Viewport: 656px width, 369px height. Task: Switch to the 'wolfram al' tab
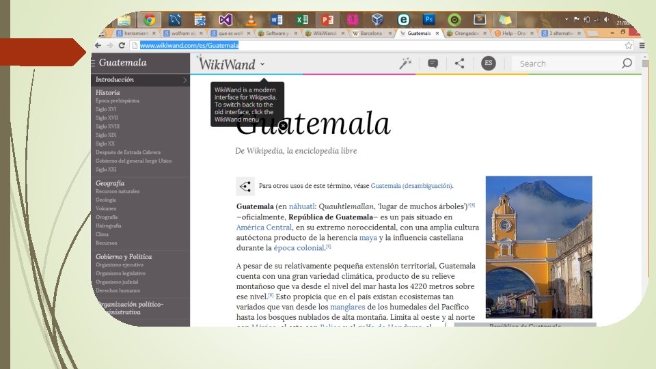(183, 33)
